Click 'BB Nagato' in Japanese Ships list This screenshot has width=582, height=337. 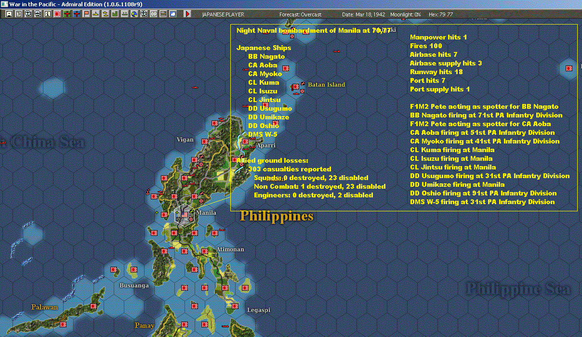[266, 56]
